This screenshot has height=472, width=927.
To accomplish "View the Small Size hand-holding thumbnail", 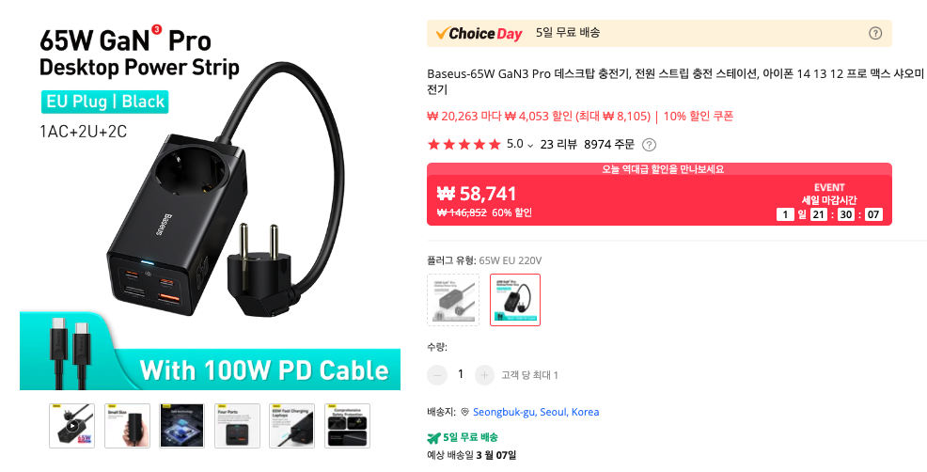I will pyautogui.click(x=127, y=426).
